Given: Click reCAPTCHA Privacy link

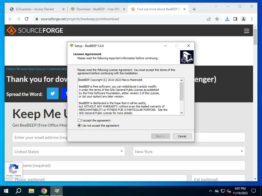Looking at the screenshot, I should [9, 176].
